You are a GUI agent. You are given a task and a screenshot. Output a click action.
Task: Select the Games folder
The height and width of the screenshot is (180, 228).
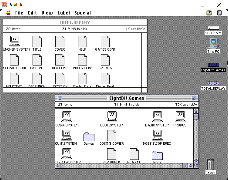pyautogui.click(x=89, y=137)
